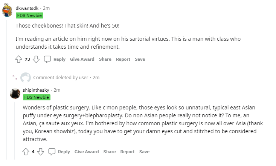The width and height of the screenshot is (276, 166).
Task: Downvote shipinthesky's comment
Action: 41,152
